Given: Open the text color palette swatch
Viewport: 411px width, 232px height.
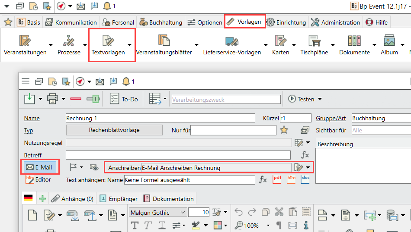Looking at the screenshot, I should coord(217,225).
